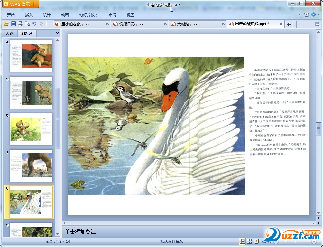Open the 动画 ribbon tab
The image size is (323, 247).
pyautogui.click(x=65, y=15)
